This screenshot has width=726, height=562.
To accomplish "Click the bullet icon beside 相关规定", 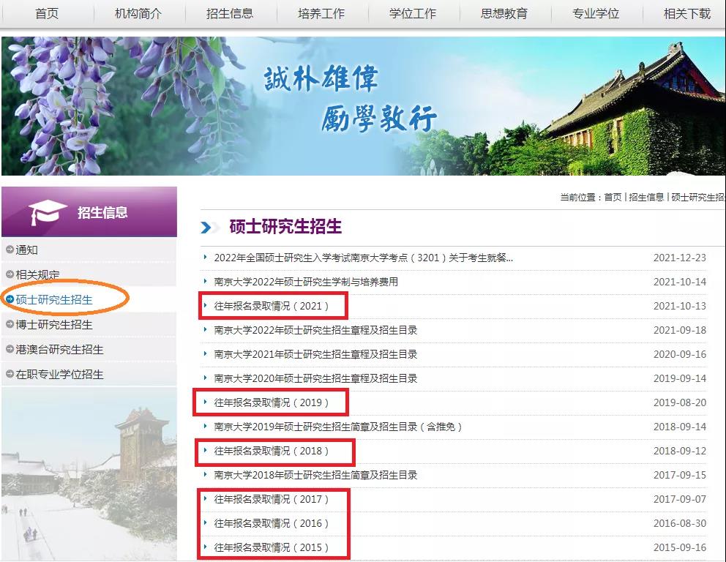I will 10,274.
